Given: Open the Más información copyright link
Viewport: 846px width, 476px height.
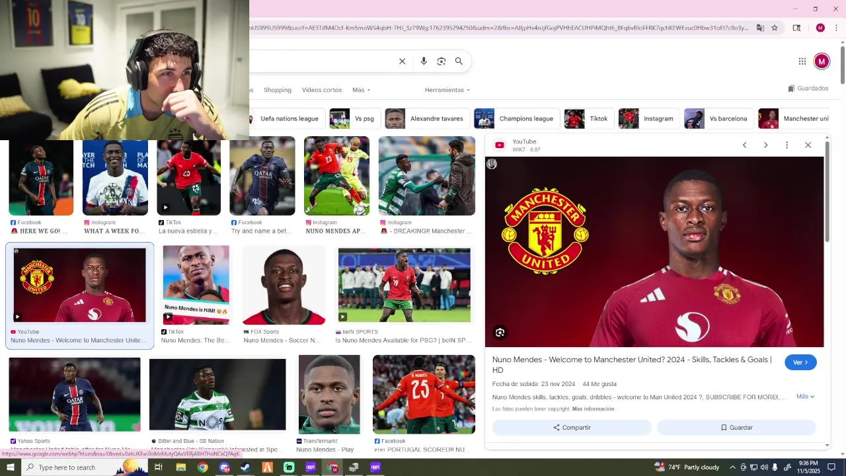Looking at the screenshot, I should click(x=593, y=409).
